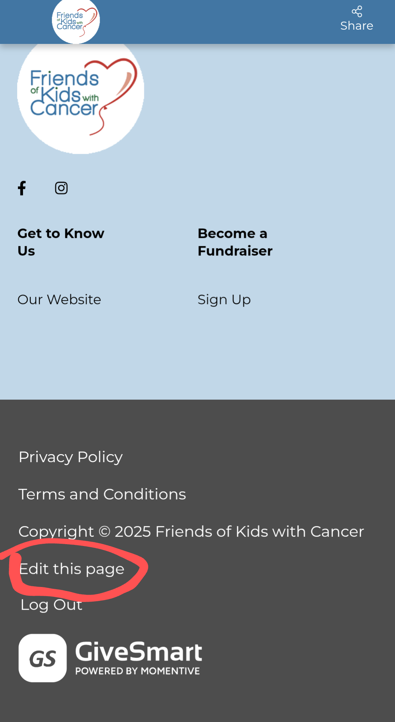395x722 pixels.
Task: Follow the Sign Up link
Action: click(224, 299)
